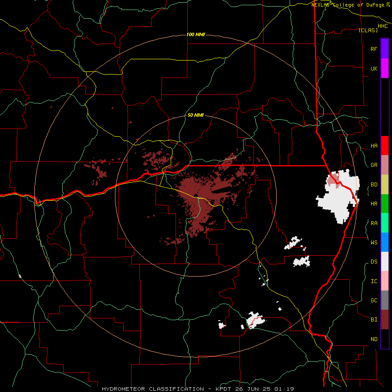This screenshot has height=392, width=392.
Task: Click the WS legend label
Action: pos(374,242)
